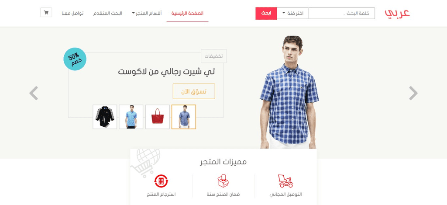
Task: Click the تسوّق الآن shop now button
Action: coord(194,91)
